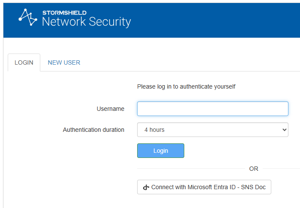Click the Stormshield constellation logo icon
300x208 pixels.
(x=29, y=17)
